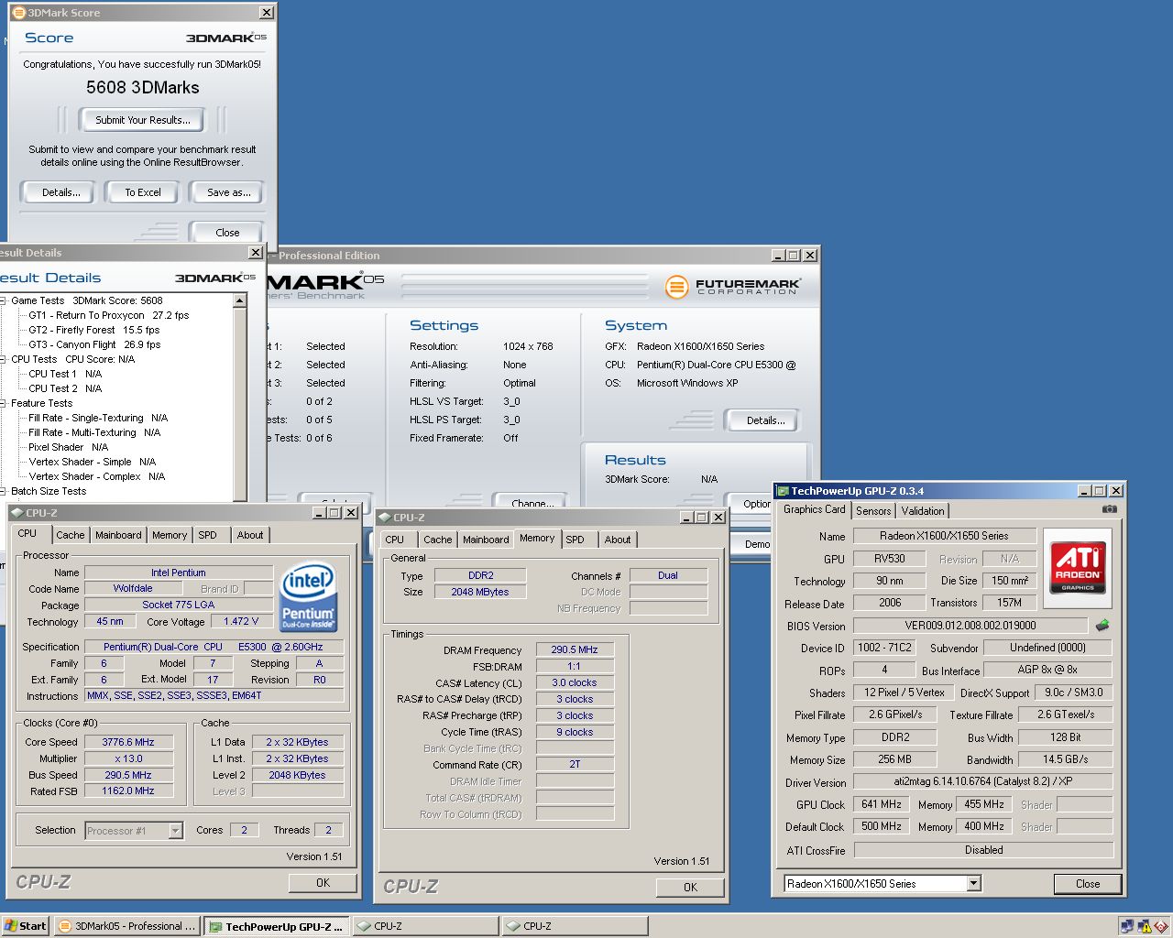Open the Radeon X1600/X1650 Series card dropdown
Screen dimensions: 1173x938
pyautogui.click(x=974, y=884)
